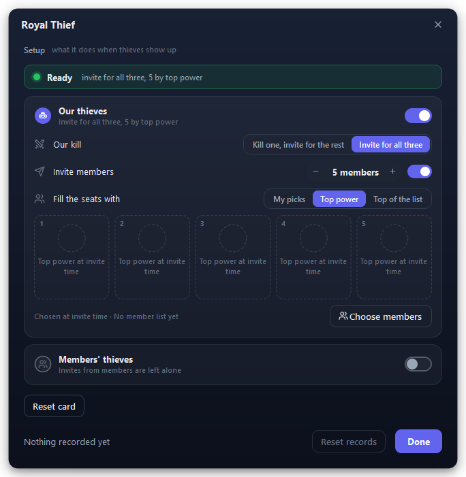Screen dimensions: 466x477
Task: Click the 'Setup' heading label
Action: 34,50
